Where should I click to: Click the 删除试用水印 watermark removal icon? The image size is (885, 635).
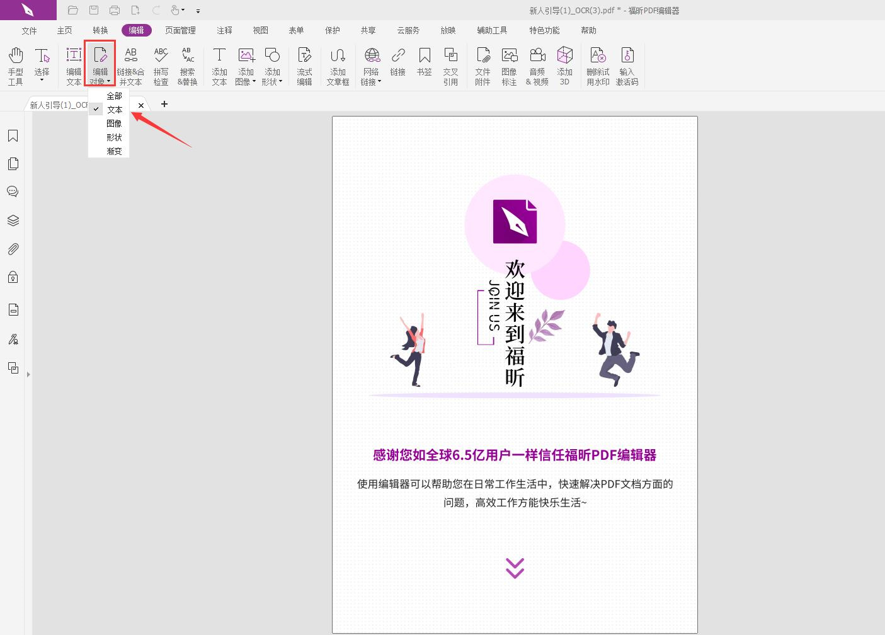coord(597,65)
